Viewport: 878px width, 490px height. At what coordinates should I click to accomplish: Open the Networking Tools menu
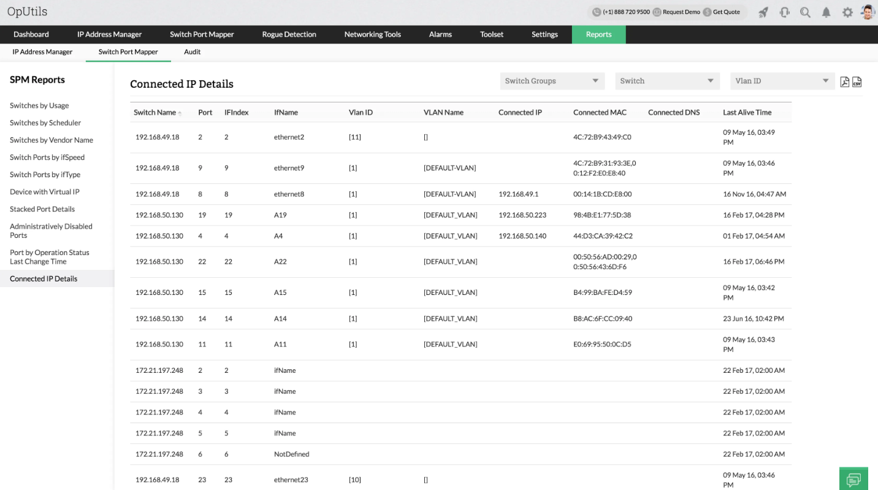tap(372, 34)
